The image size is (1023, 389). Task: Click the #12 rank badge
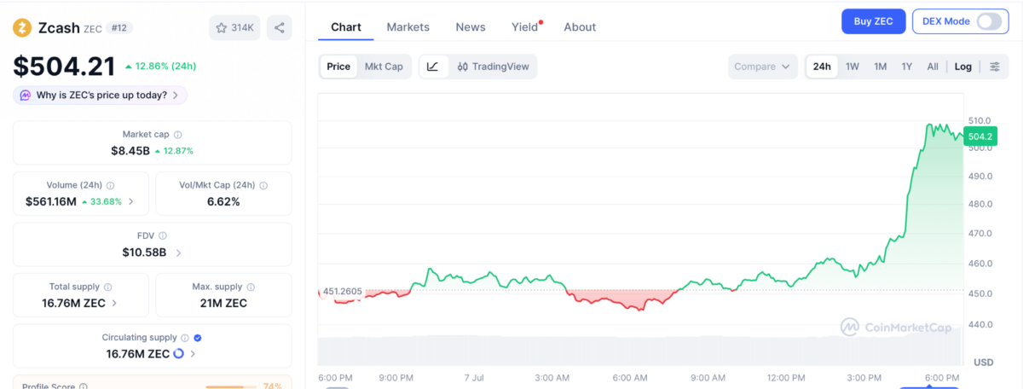click(118, 28)
